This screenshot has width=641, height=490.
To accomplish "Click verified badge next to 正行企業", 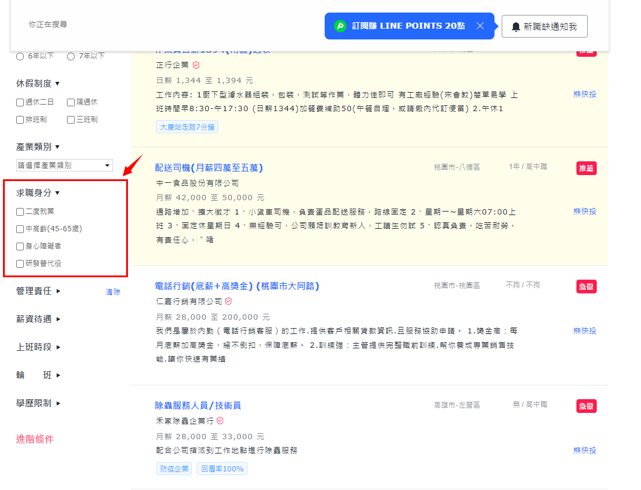I will click(x=196, y=65).
